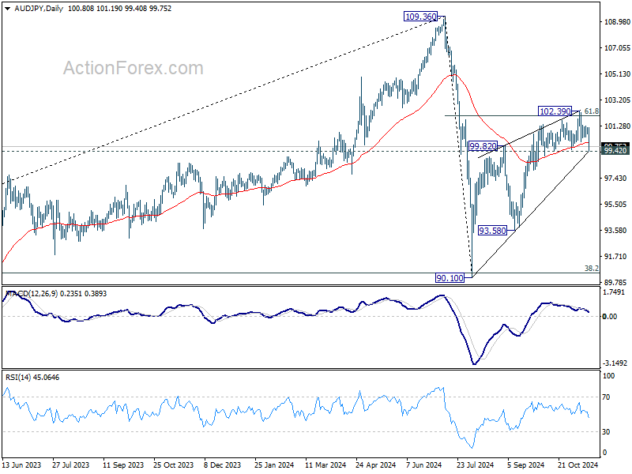The height and width of the screenshot is (474, 632).
Task: Select the AUDJPY,Daily chart title text
Action: pos(39,9)
